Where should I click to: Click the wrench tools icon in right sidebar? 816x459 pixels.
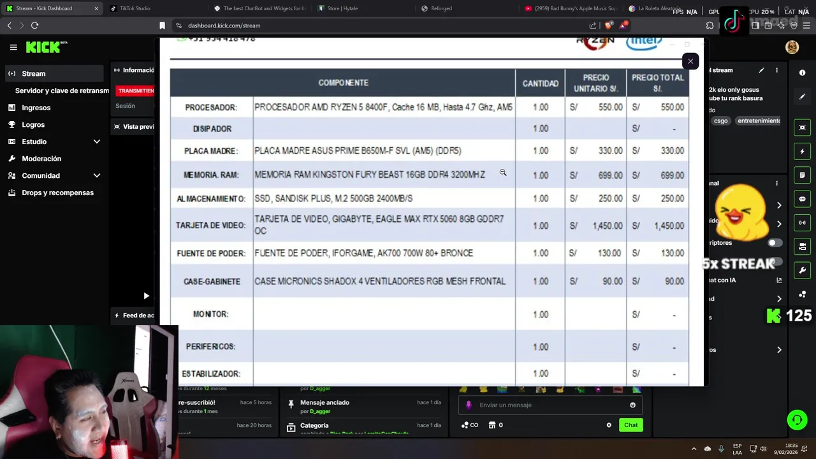pos(803,270)
